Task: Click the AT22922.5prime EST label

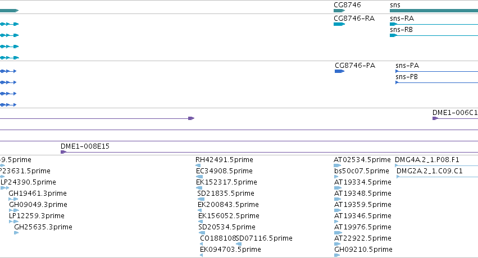Action: (363, 238)
